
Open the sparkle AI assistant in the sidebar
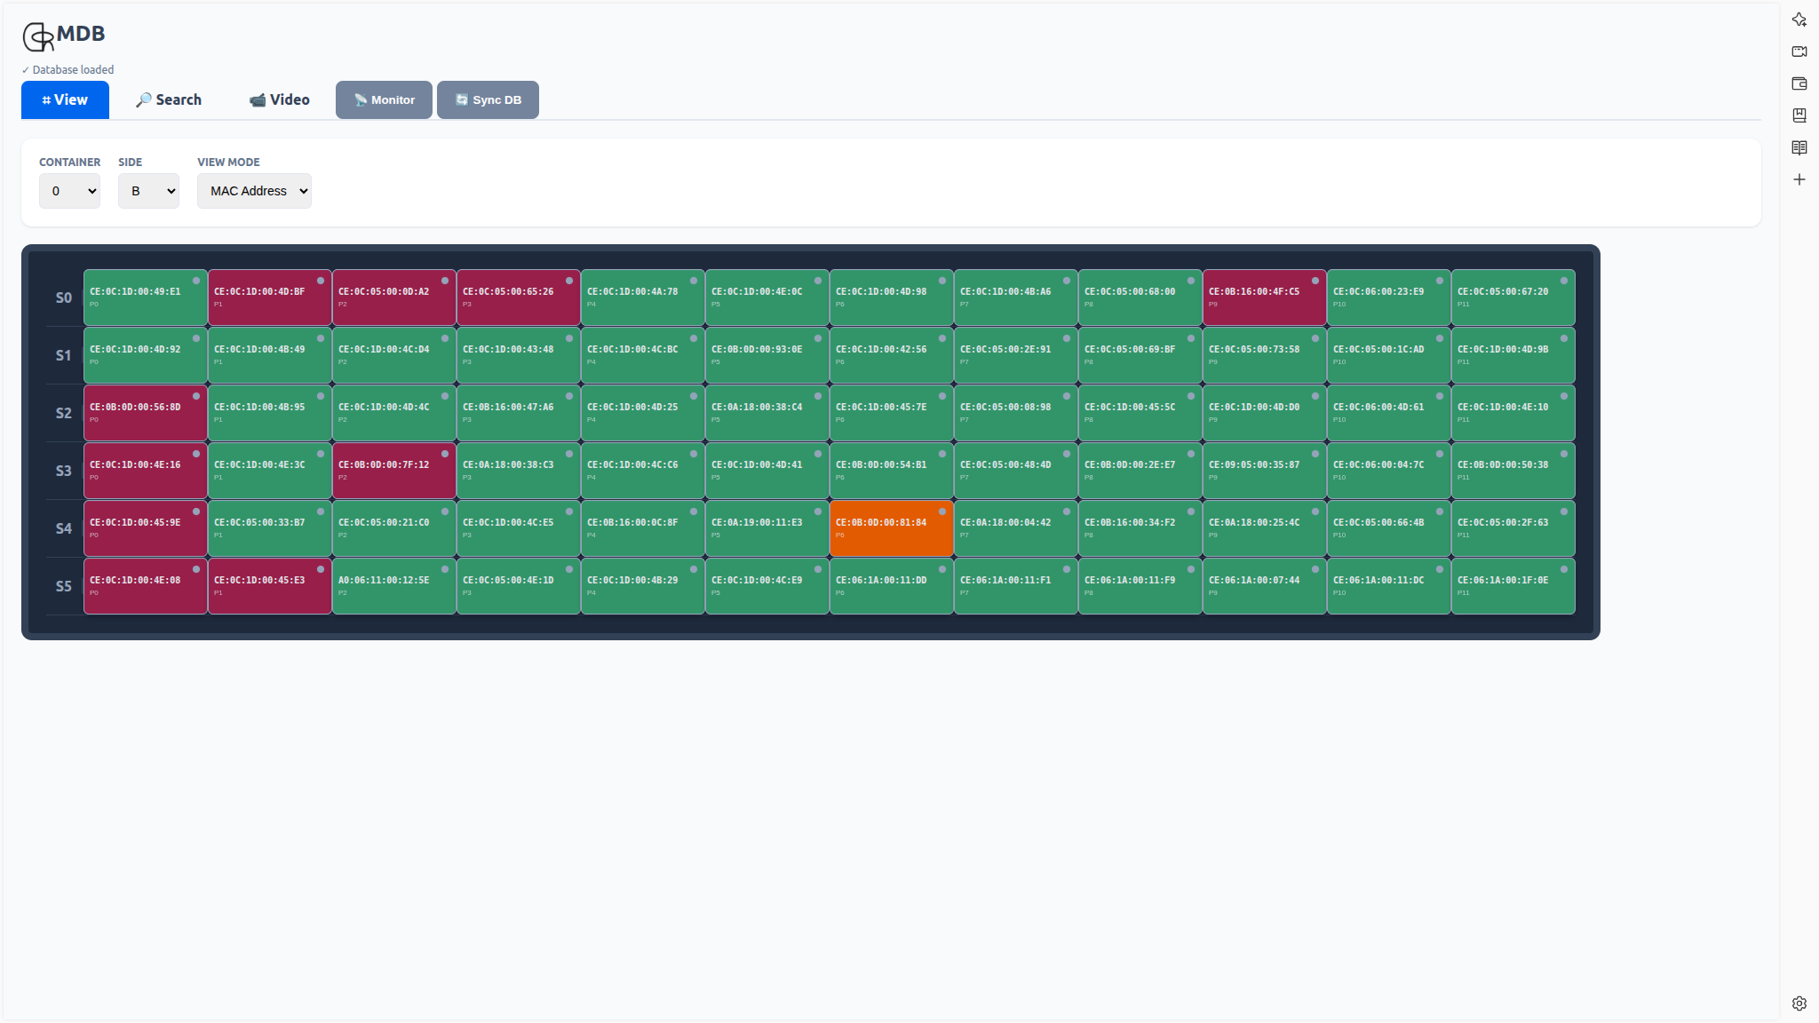(1800, 18)
